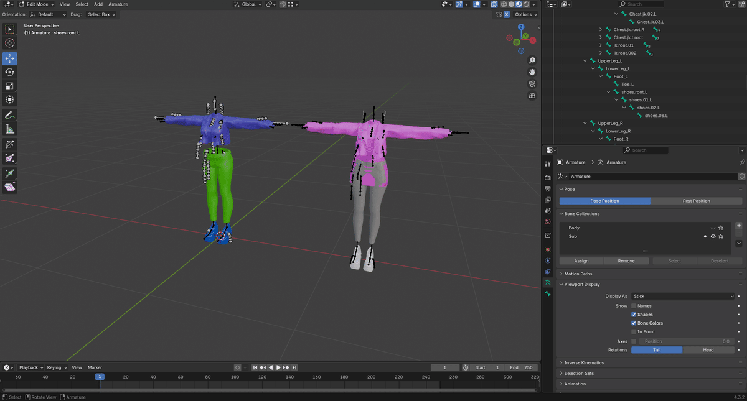747x401 pixels.
Task: Open the Output properties tab
Action: tap(548, 188)
